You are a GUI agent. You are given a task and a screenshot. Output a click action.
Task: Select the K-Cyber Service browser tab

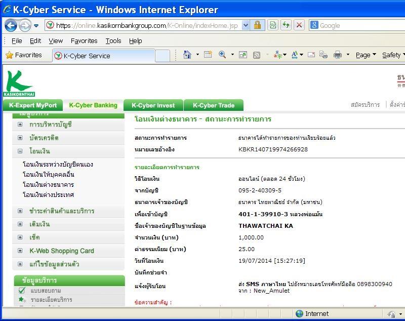point(104,56)
